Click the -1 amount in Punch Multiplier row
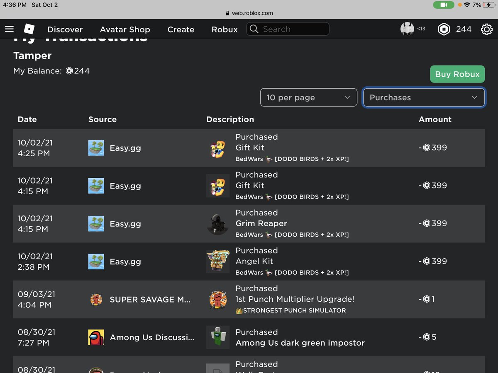Viewport: 498px width, 373px height. click(427, 299)
